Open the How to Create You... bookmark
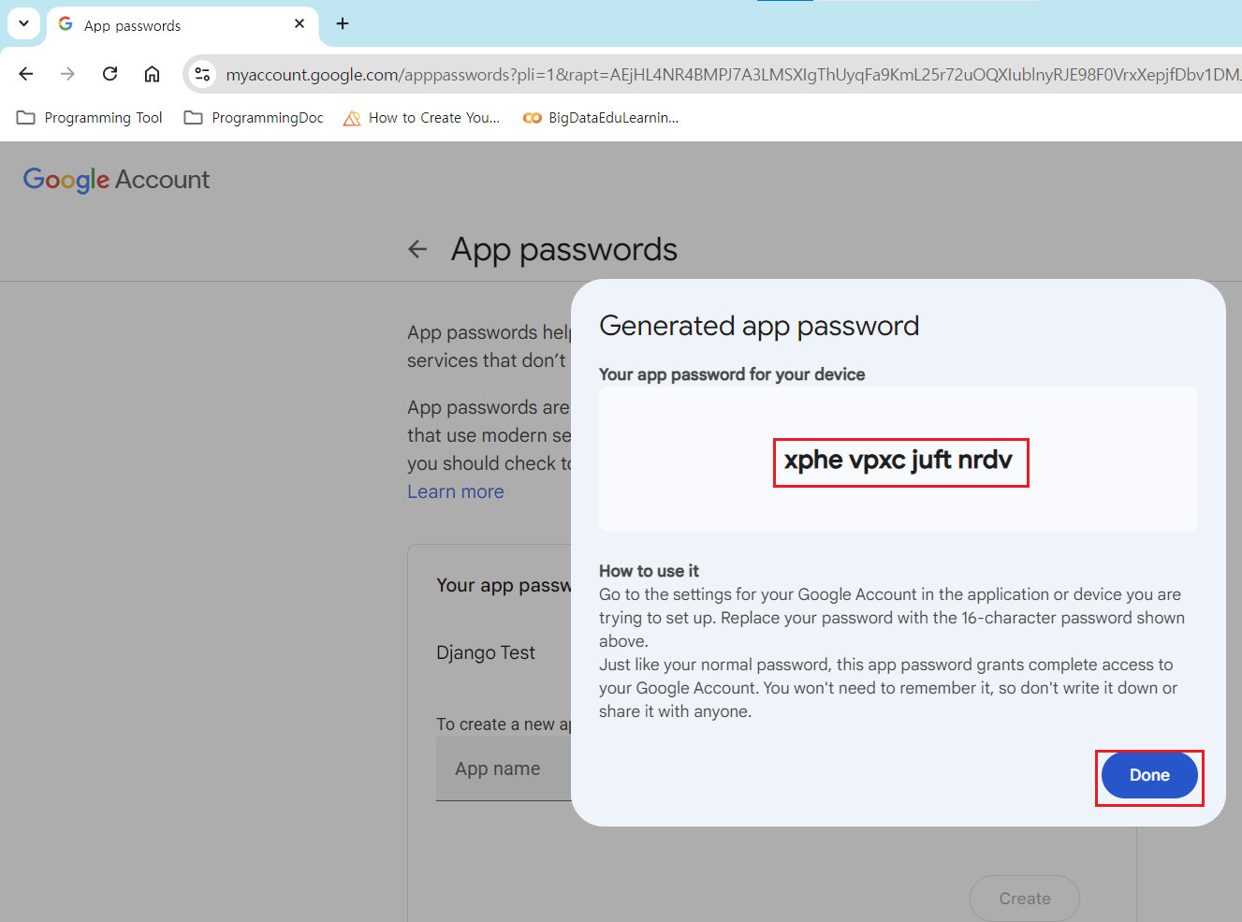 (x=422, y=118)
